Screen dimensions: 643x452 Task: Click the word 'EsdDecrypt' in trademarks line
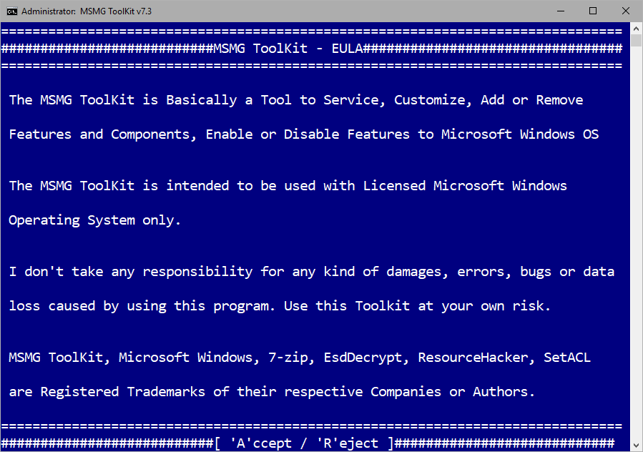pos(363,358)
